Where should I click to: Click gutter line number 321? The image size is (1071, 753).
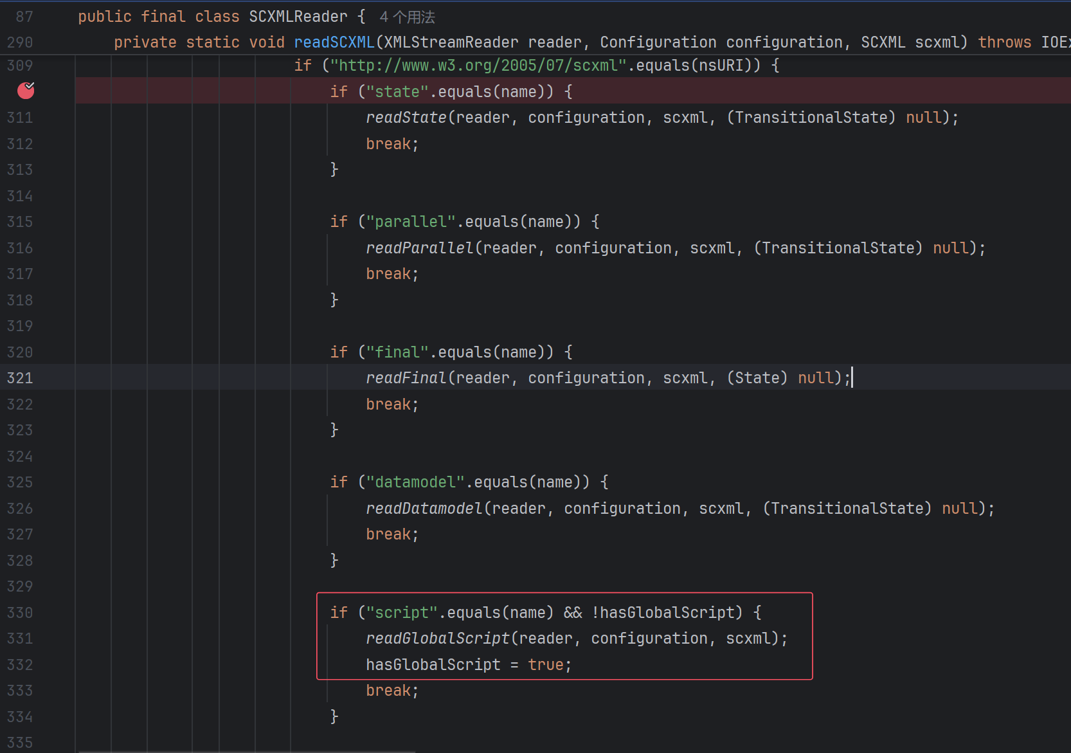(x=20, y=378)
